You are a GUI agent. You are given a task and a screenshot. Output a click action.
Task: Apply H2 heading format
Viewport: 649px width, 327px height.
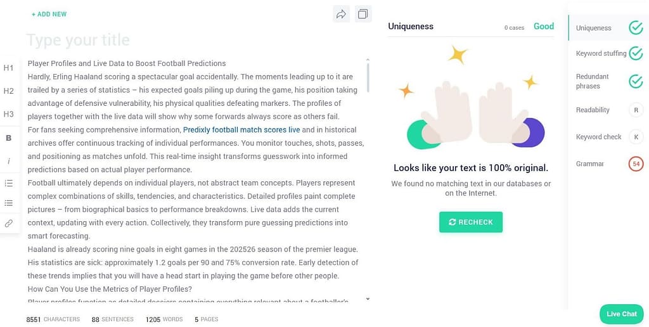coord(9,91)
